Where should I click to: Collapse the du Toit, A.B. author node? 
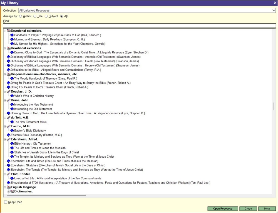[5, 118]
